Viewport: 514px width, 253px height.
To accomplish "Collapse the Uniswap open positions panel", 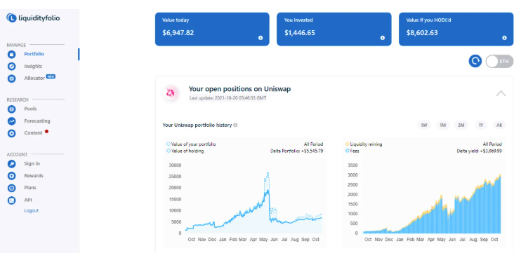I will point(501,93).
